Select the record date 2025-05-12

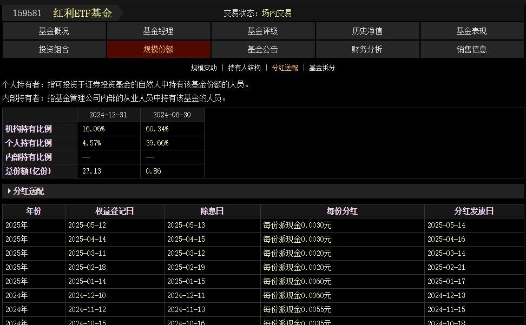pyautogui.click(x=87, y=225)
